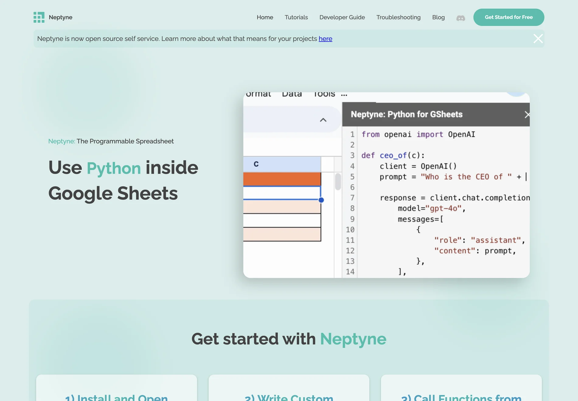578x401 pixels.
Task: Click the 'Use Python inside Google Sheets' heading
Action: (x=123, y=180)
